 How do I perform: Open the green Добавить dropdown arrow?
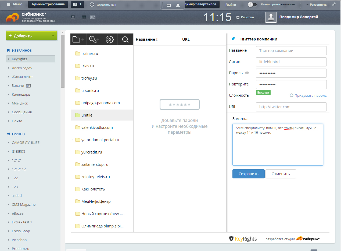pyautogui.click(x=53, y=36)
